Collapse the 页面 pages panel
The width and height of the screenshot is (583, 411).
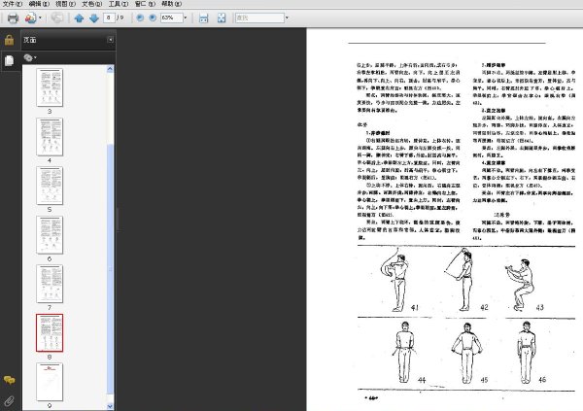point(111,40)
